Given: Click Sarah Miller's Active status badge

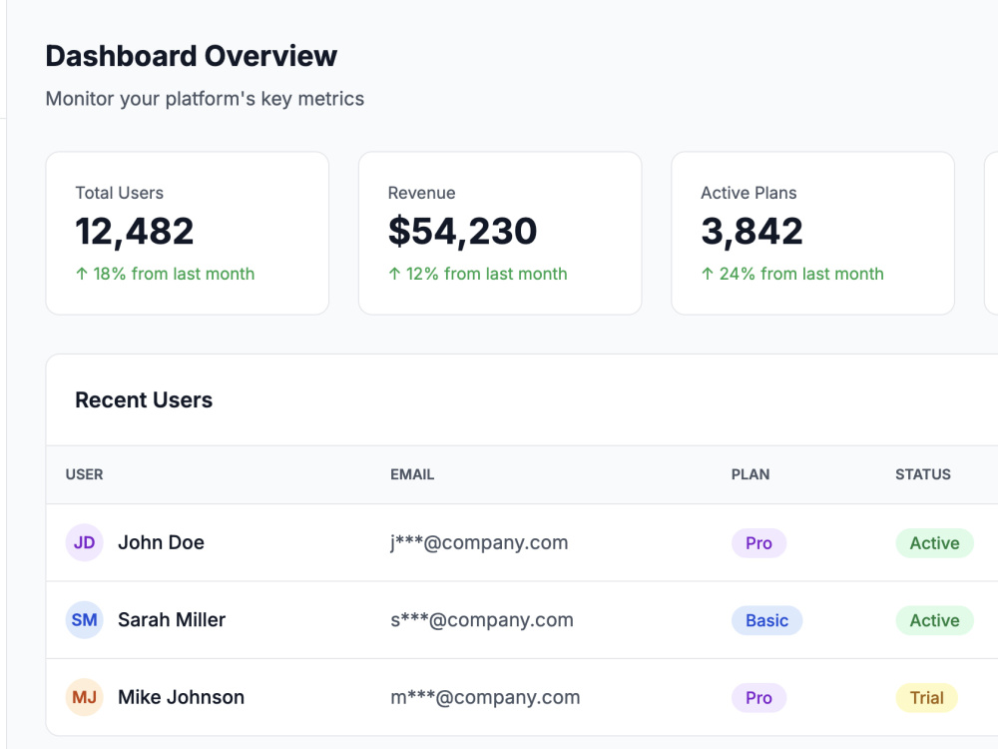Looking at the screenshot, I should (934, 620).
